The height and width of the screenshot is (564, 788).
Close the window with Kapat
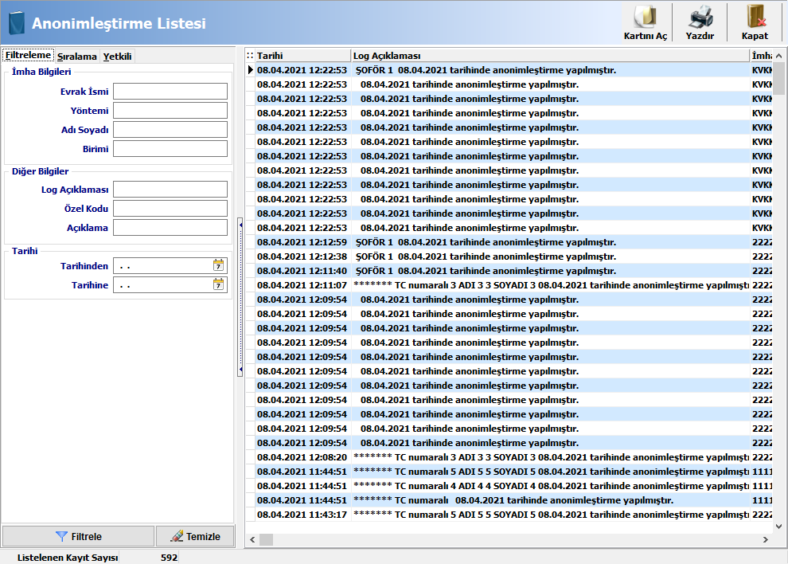pos(755,22)
